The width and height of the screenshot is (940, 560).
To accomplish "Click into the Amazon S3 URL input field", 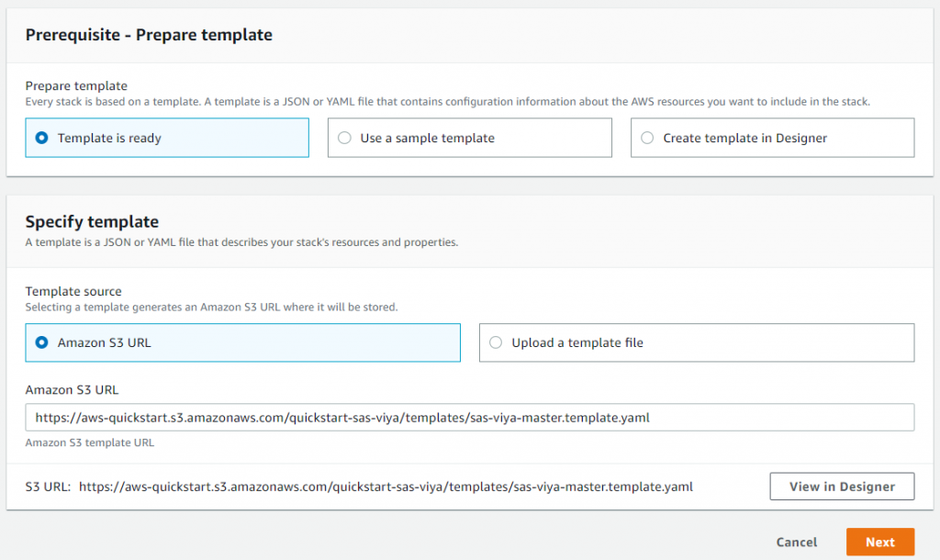I will (x=469, y=418).
